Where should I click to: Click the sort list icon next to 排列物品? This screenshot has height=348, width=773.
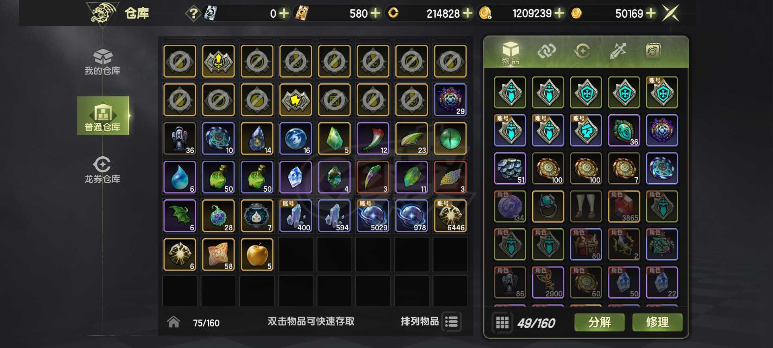point(451,322)
